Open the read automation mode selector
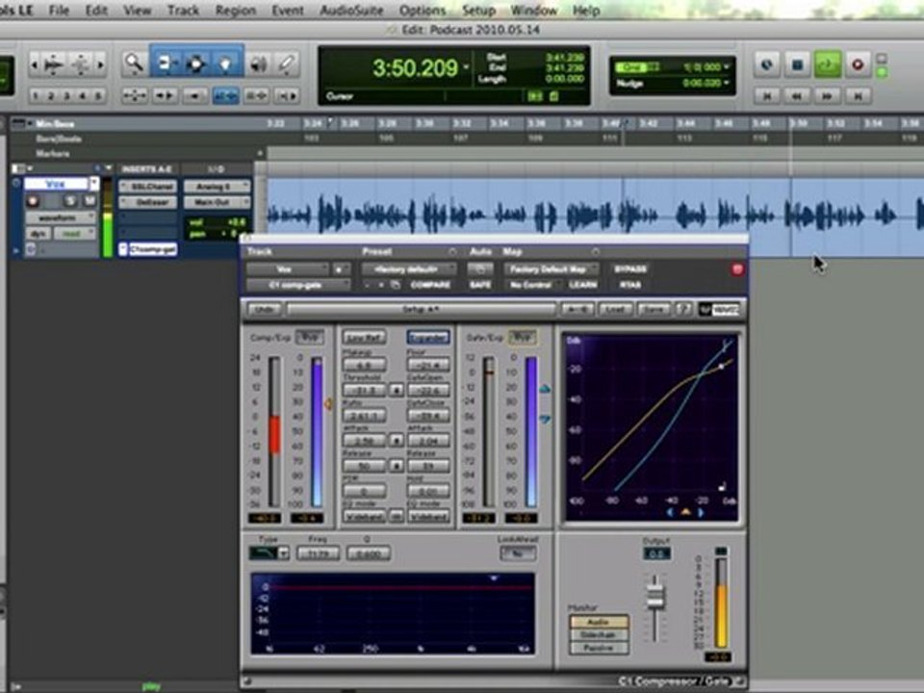This screenshot has width=924, height=693. pos(75,233)
